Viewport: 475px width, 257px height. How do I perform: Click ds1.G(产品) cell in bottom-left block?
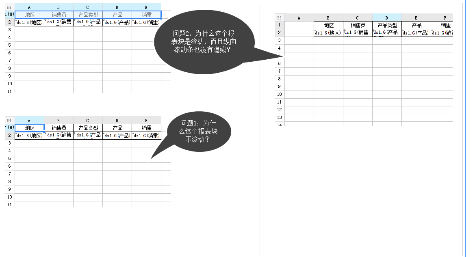117,135
